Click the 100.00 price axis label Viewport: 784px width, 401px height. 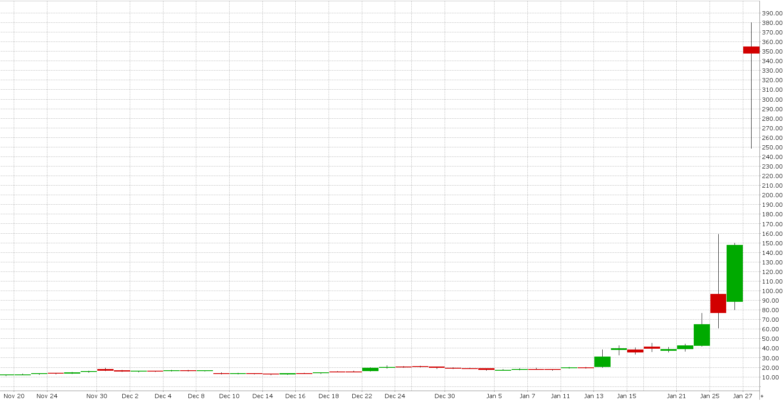(772, 291)
